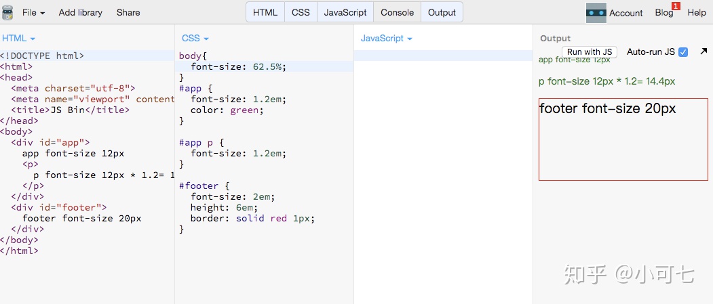Expand the HTML panel language dropdown
Image resolution: width=713 pixels, height=304 pixels.
tap(18, 39)
